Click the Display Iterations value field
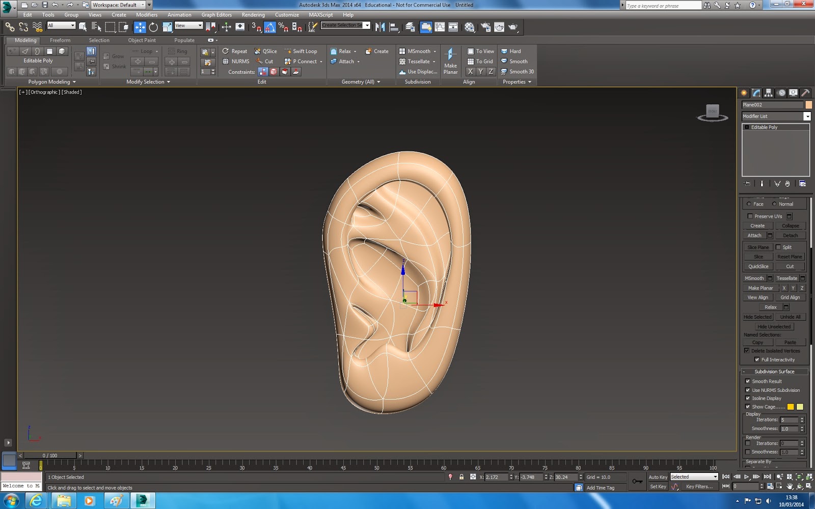 pyautogui.click(x=789, y=420)
